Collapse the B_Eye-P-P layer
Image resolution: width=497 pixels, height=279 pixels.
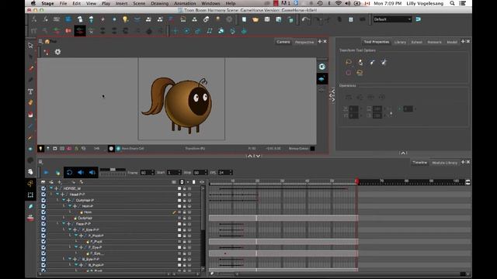[70, 259]
